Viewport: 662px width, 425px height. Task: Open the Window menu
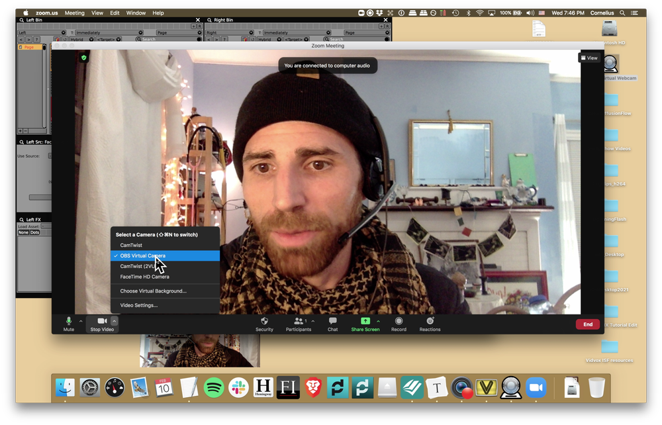coord(136,13)
